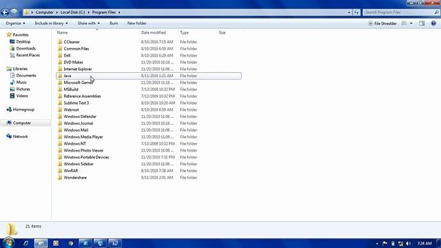Select Favorites in the navigation pane
441x248 pixels.
pyautogui.click(x=17, y=35)
